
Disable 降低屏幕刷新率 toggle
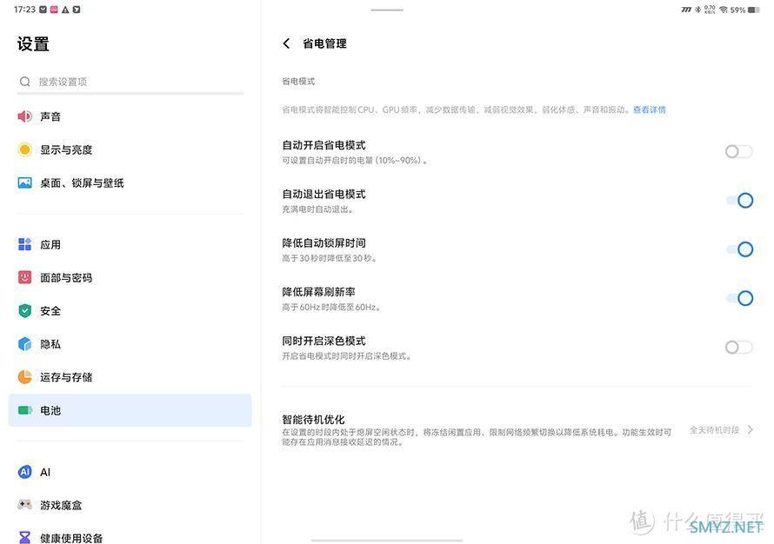[x=738, y=298]
